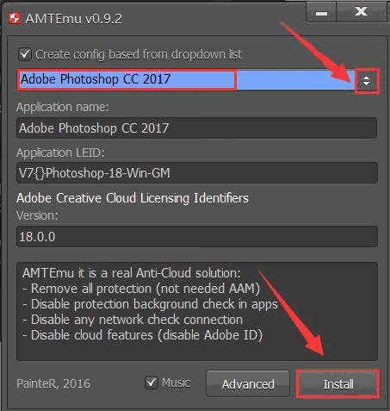Click the 'Application LEID:' label
The image size is (390, 411).
60,153
